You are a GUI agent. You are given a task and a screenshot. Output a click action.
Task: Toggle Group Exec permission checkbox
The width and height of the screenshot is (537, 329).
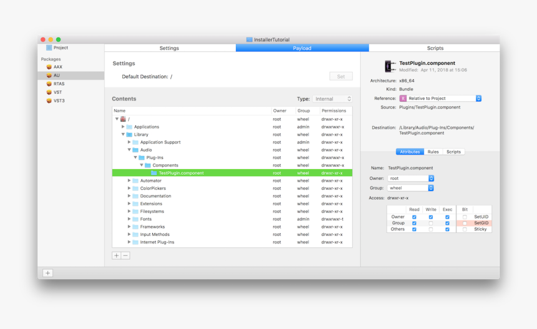447,223
